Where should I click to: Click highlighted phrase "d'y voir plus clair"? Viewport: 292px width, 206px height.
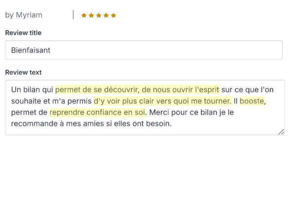162,101
